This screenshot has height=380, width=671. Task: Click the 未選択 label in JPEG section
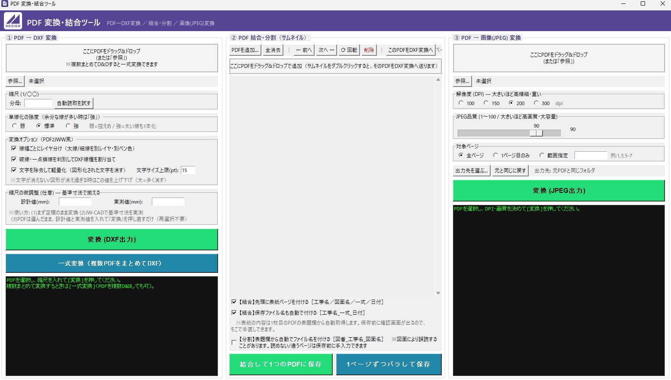pos(484,81)
